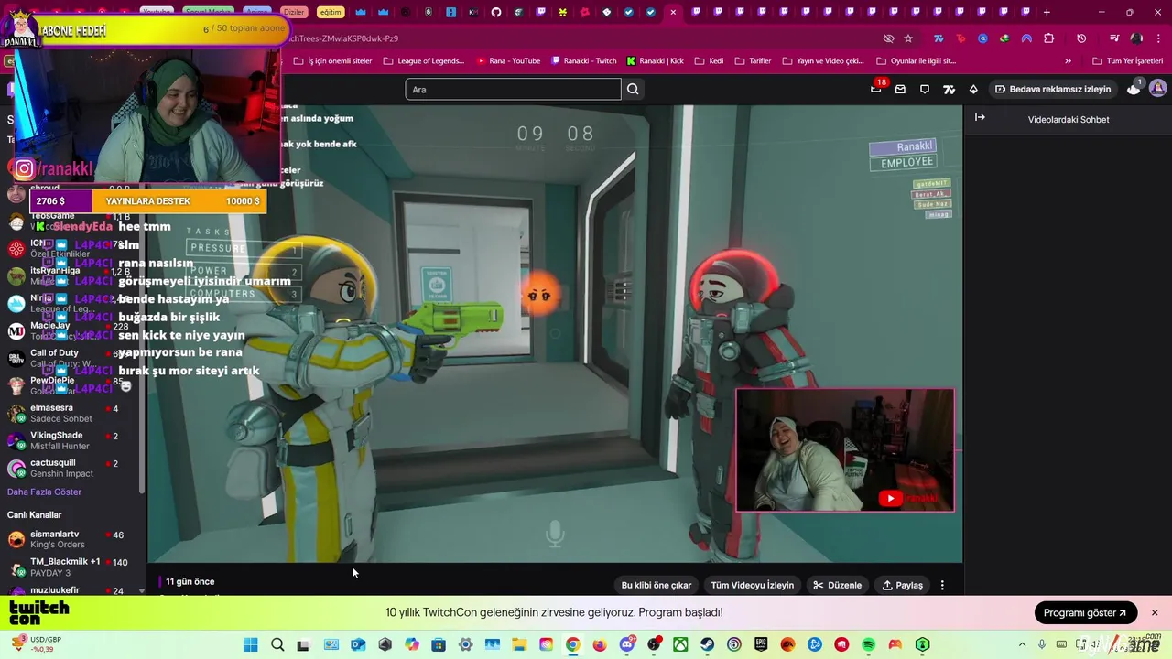Open the Tarifler bookmark folder

coord(753,60)
